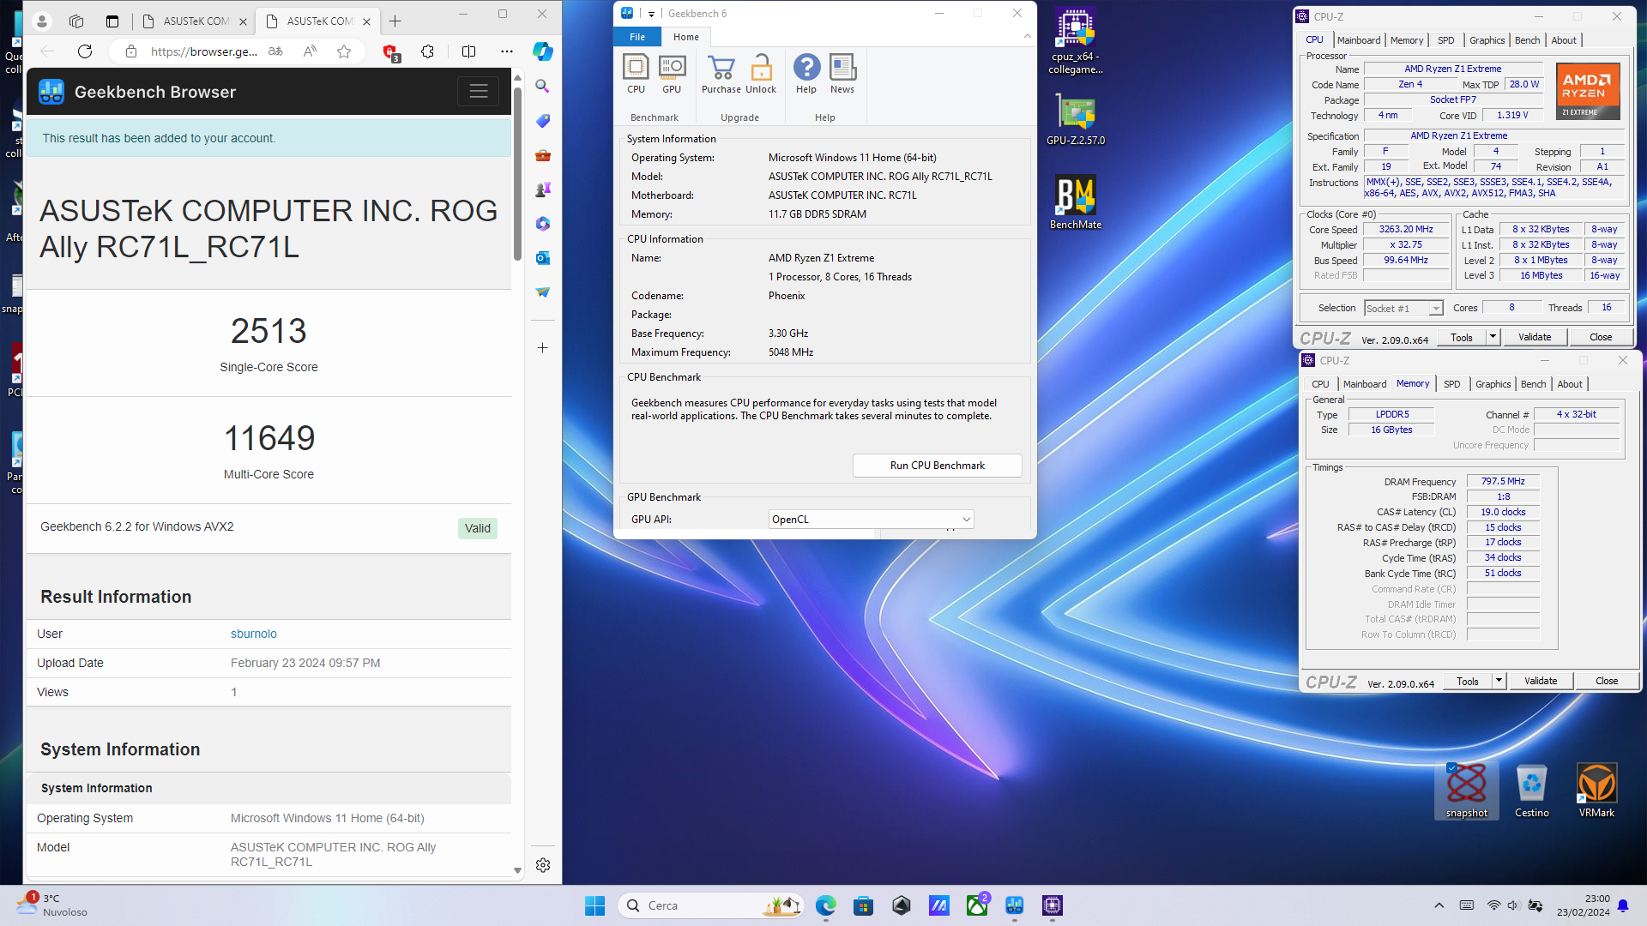Click Validate in lower CPU-Z window
The width and height of the screenshot is (1647, 926).
(1540, 682)
